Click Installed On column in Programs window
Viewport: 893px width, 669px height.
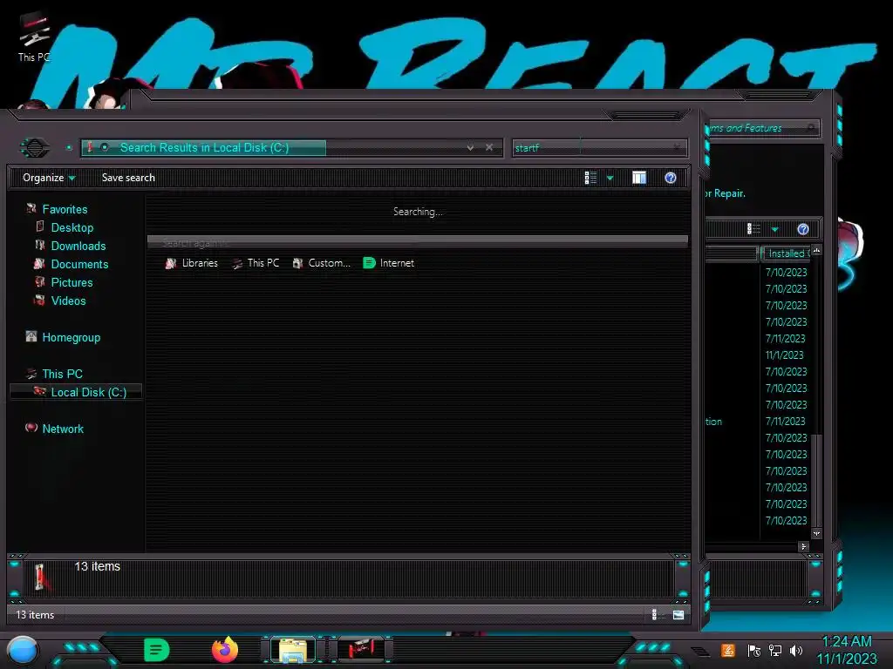(787, 253)
